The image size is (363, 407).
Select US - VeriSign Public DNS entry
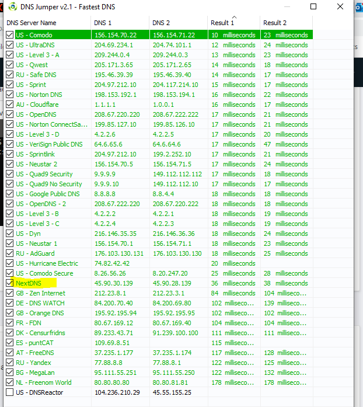tap(49, 144)
